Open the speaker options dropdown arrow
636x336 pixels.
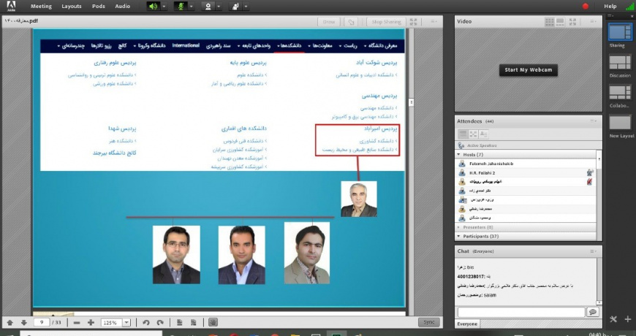[x=164, y=7]
